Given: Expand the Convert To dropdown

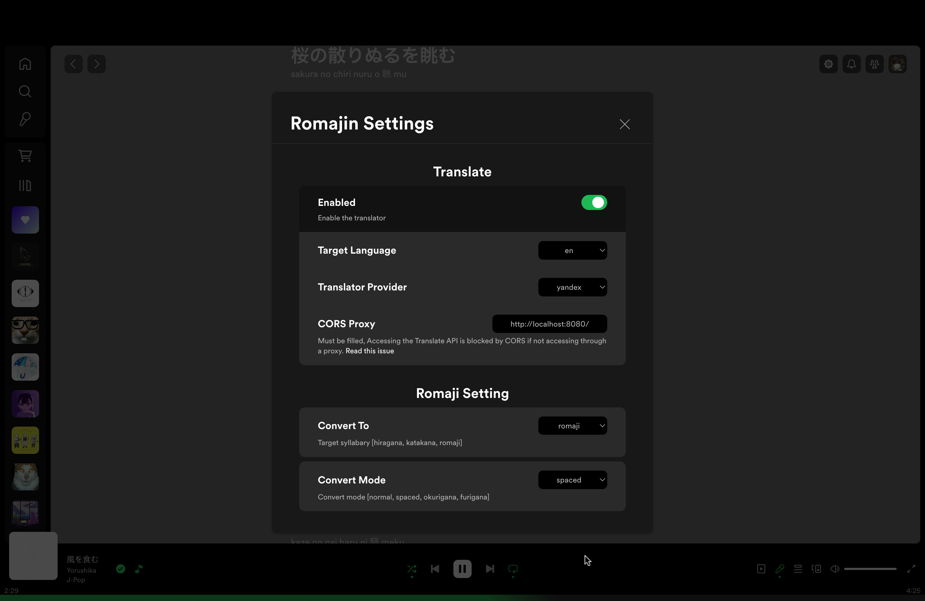Looking at the screenshot, I should (572, 426).
